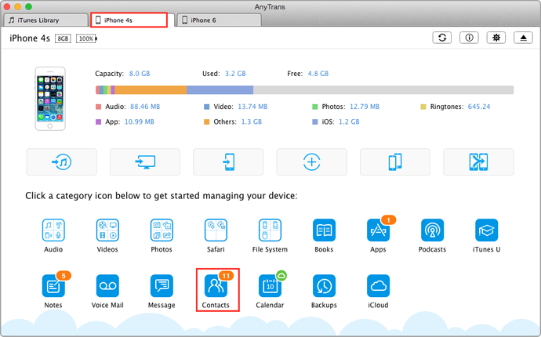Click the content to computer button

pos(145,161)
